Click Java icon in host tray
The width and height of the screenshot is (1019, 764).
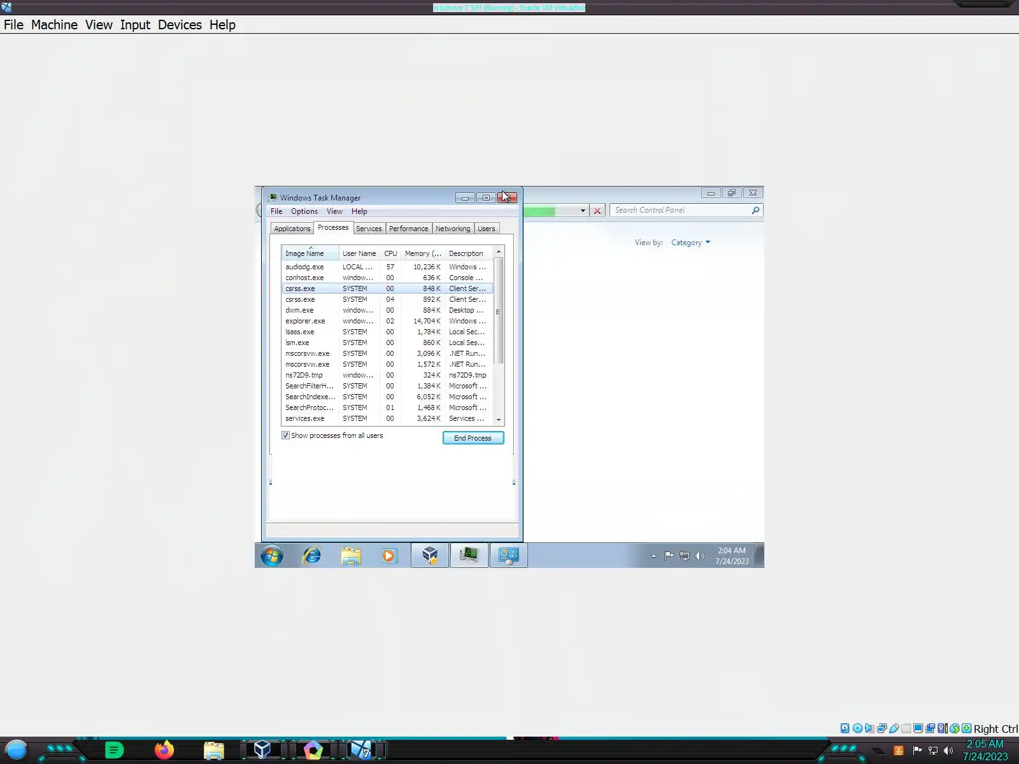[x=899, y=751]
